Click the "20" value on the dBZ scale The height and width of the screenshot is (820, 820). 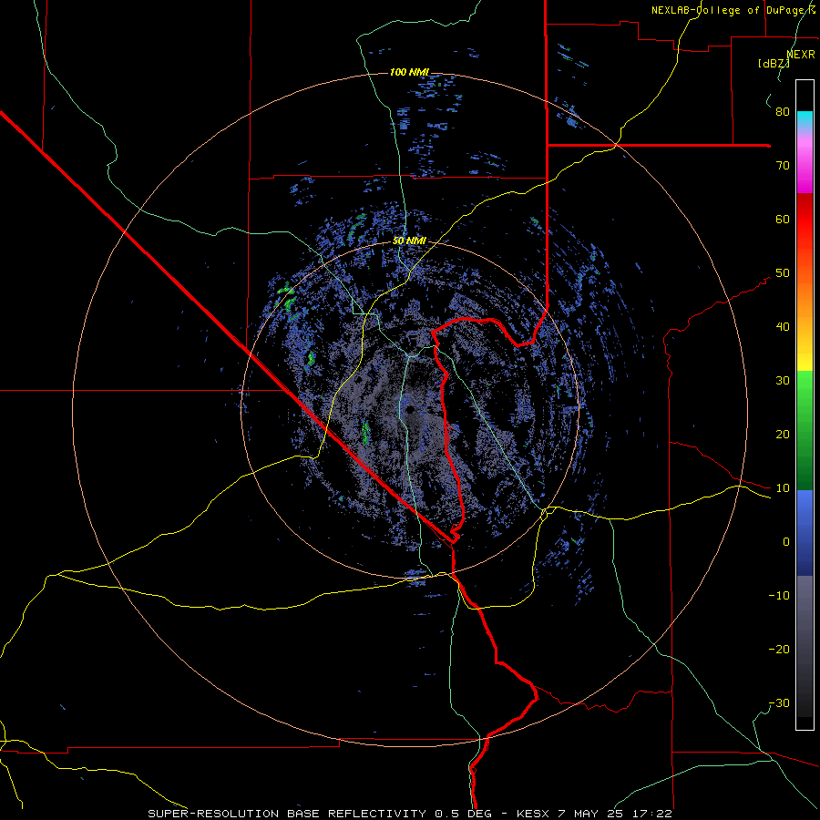783,434
